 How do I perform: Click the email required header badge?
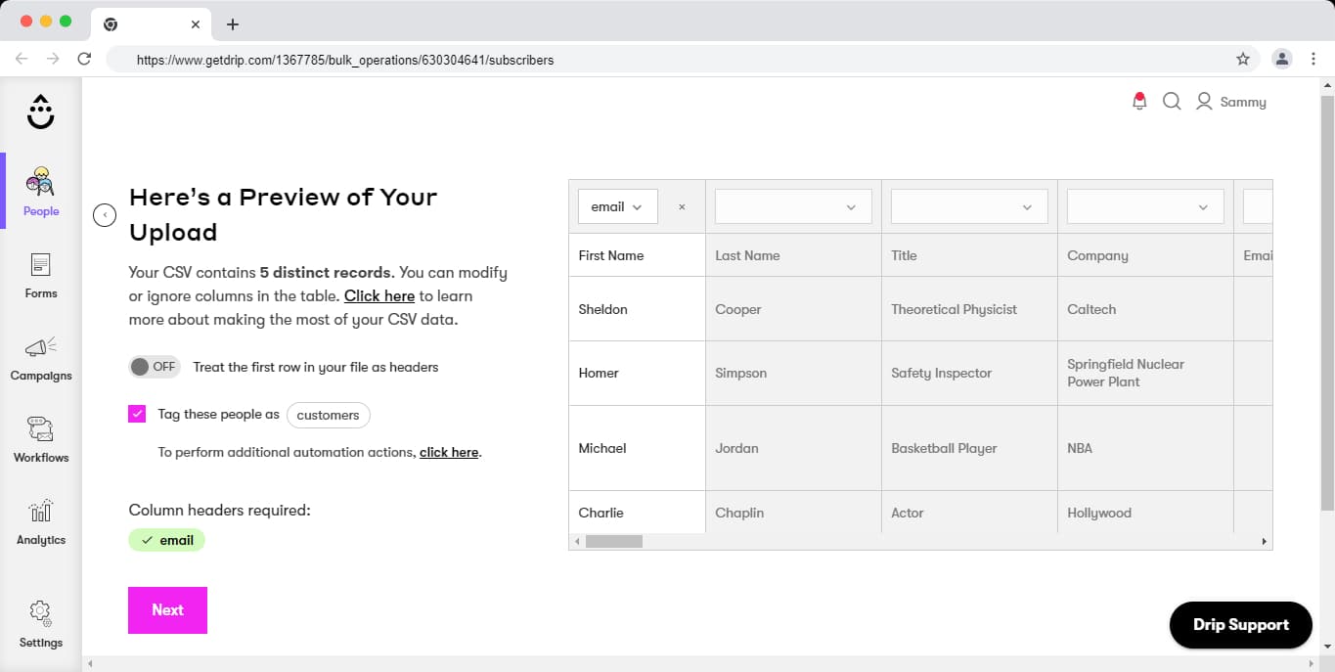click(x=166, y=540)
